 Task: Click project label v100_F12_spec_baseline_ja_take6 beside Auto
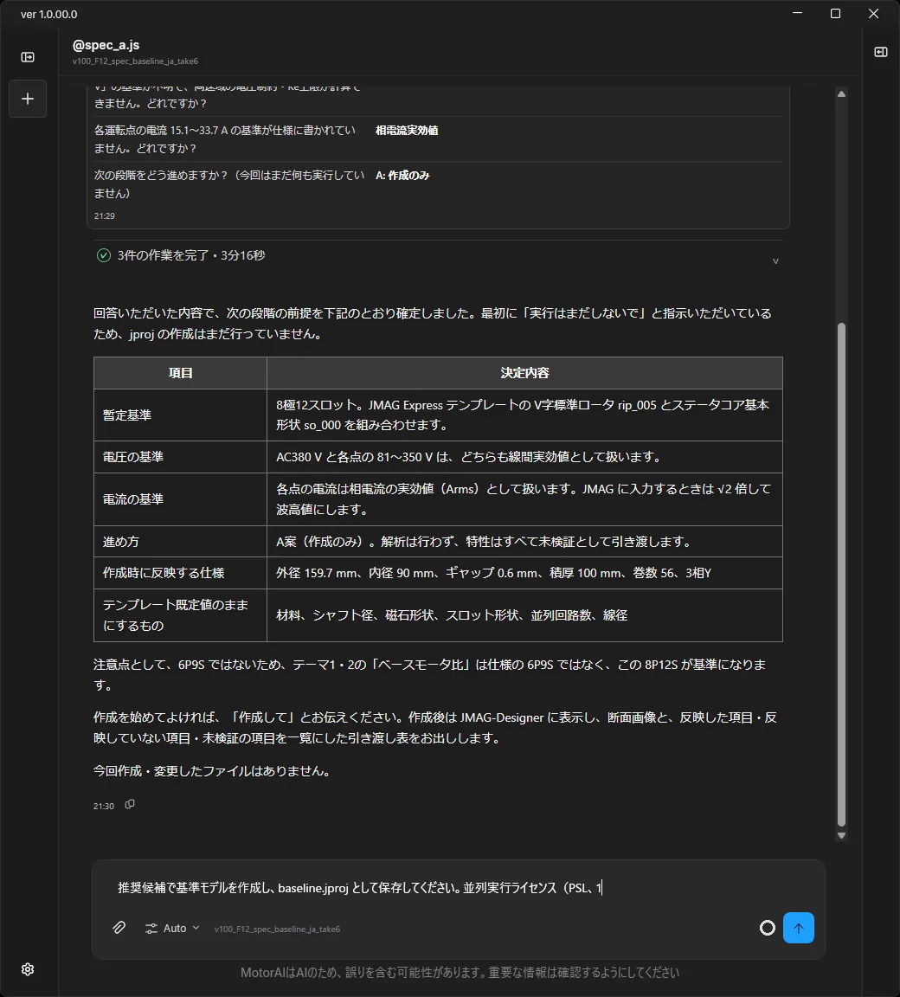pos(277,929)
